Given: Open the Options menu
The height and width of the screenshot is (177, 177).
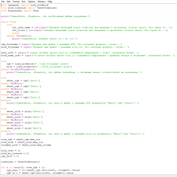Looking at the screenshot, I should [x=31, y=1].
